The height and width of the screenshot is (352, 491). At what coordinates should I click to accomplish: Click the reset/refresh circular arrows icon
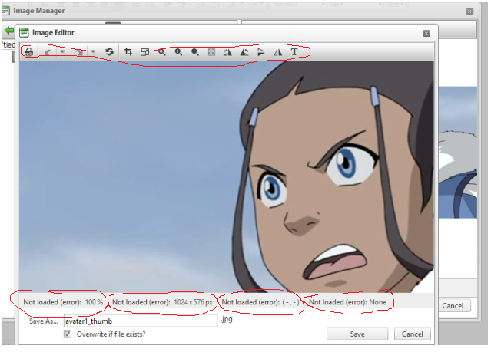pyautogui.click(x=109, y=52)
